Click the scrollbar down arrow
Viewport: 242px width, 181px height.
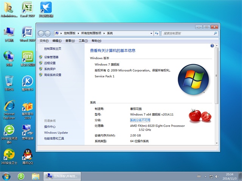click(x=217, y=143)
